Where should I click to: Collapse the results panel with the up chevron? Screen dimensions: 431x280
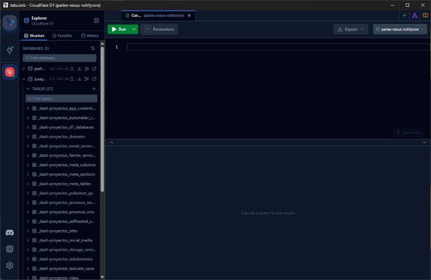[x=111, y=142]
